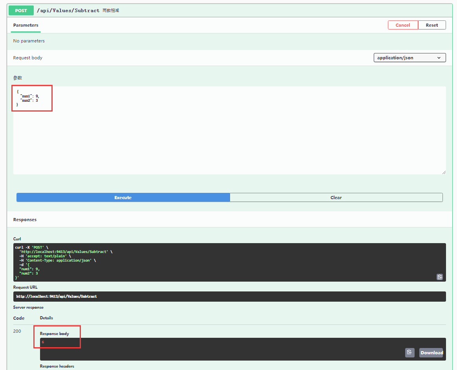Screen dimensions: 457x370
Task: Copy the response body to clipboard
Action: coord(409,352)
